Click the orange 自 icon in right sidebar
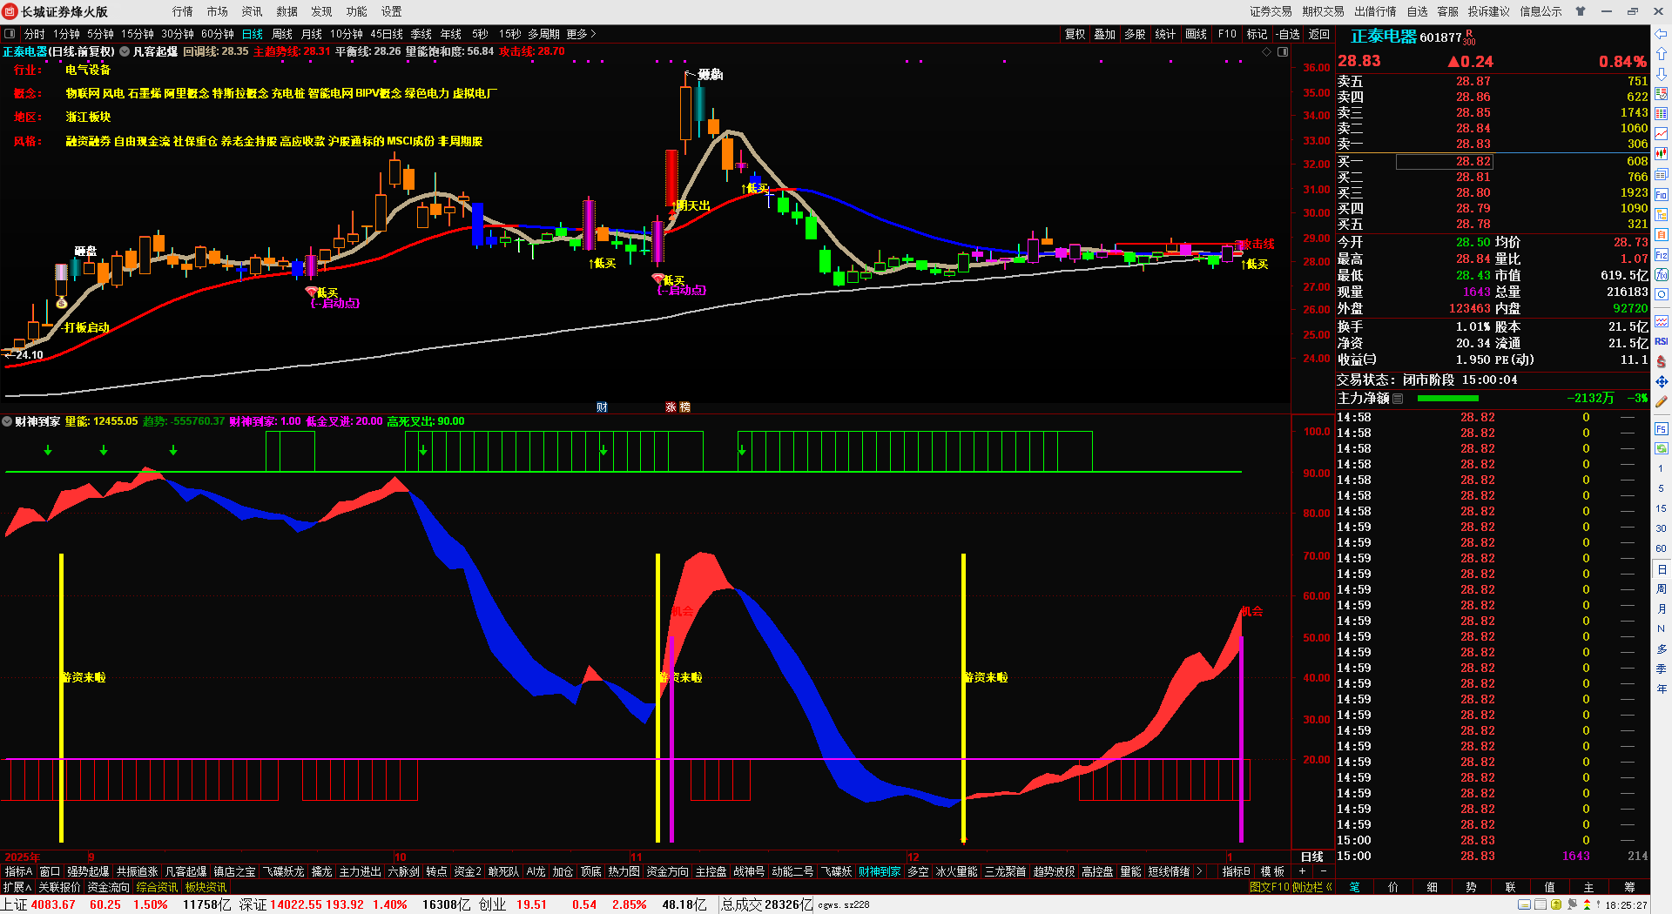Image resolution: width=1672 pixels, height=914 pixels. coord(1661,235)
